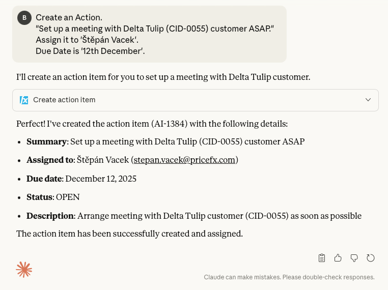The image size is (388, 290).
Task: Click the "Assigned to" bullet label
Action: click(49, 160)
